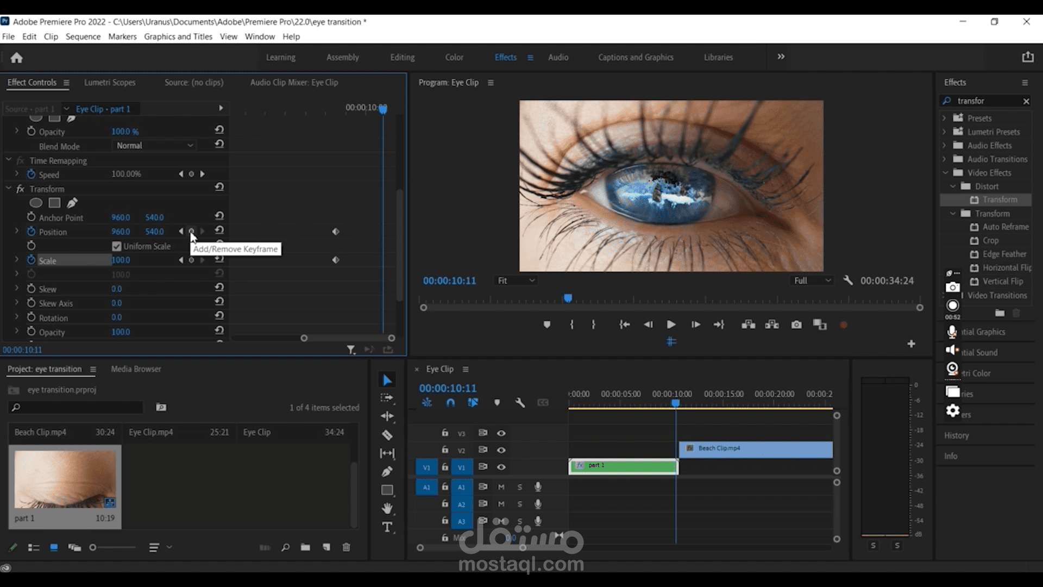The image size is (1043, 587).
Task: Select Beach Clip.mp4 on timeline
Action: tap(756, 449)
